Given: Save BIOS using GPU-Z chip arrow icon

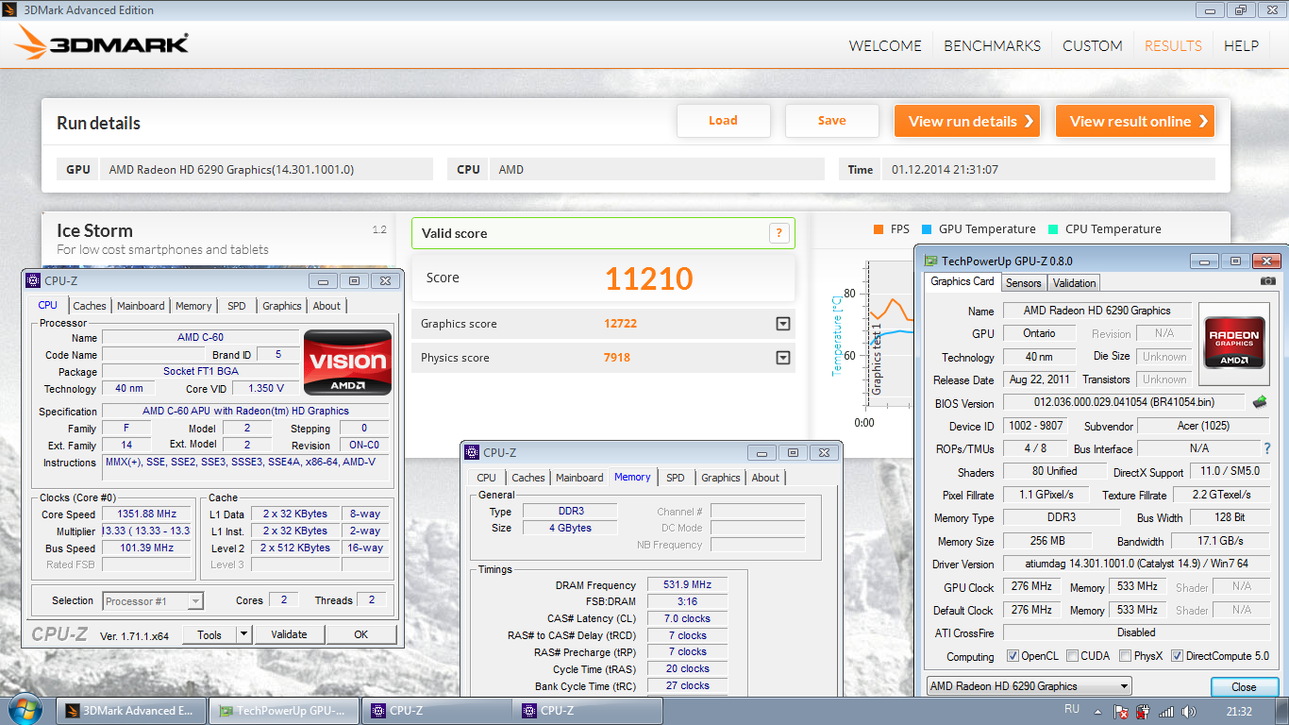Looking at the screenshot, I should click(1259, 402).
